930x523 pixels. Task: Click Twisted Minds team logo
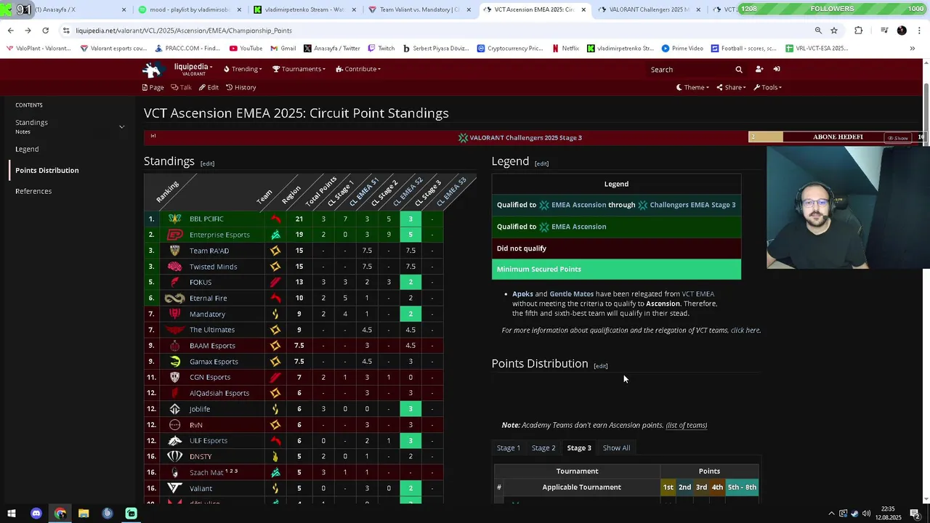pyautogui.click(x=174, y=267)
